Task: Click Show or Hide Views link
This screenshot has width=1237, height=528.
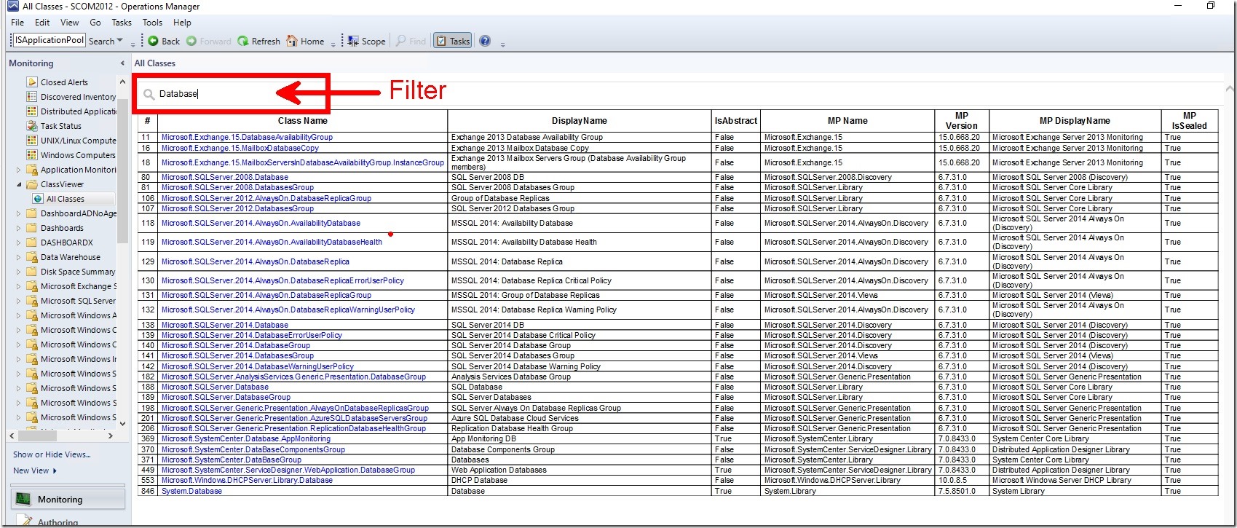Action: click(x=52, y=454)
